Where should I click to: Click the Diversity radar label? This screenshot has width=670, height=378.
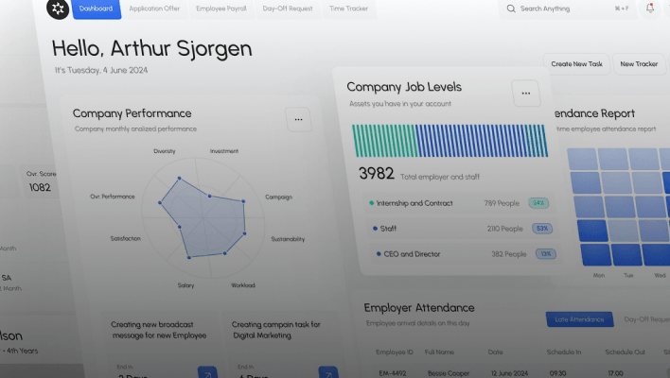coord(165,151)
